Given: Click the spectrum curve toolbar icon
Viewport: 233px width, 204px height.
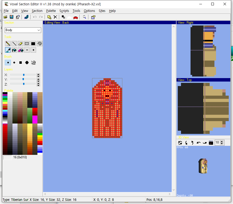Looking at the screenshot, I should (84, 17).
